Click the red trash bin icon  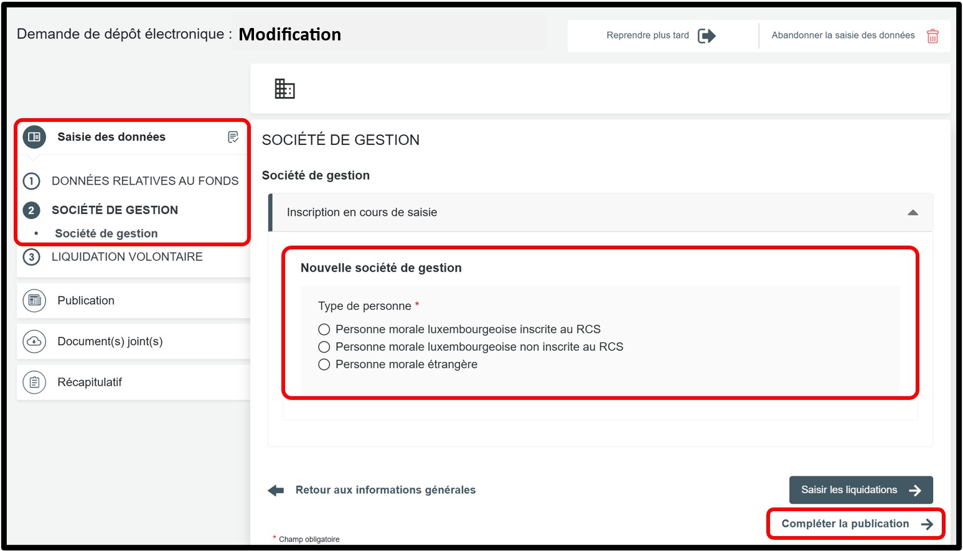[x=932, y=36]
